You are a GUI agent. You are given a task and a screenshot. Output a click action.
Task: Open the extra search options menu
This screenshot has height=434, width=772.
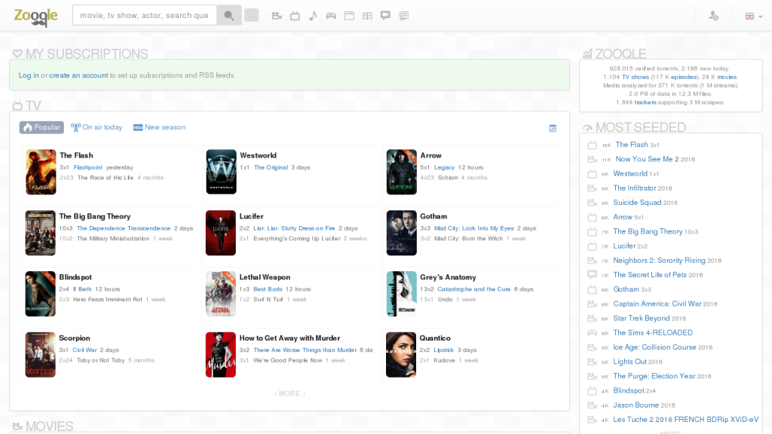pyautogui.click(x=251, y=15)
